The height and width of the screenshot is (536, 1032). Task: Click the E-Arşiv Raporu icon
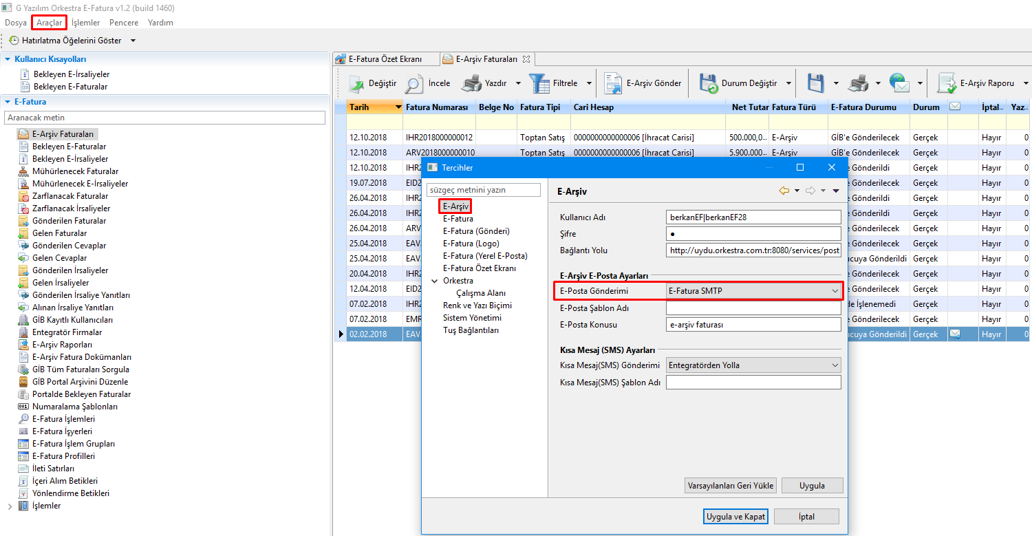point(947,83)
